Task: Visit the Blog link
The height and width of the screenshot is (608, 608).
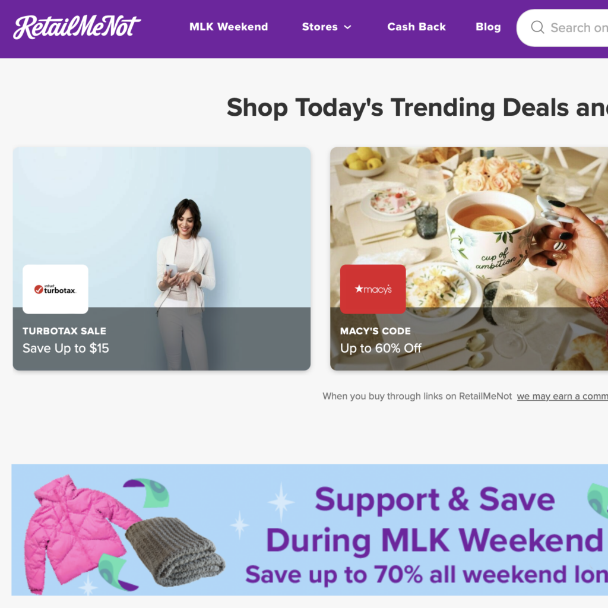Action: [488, 27]
